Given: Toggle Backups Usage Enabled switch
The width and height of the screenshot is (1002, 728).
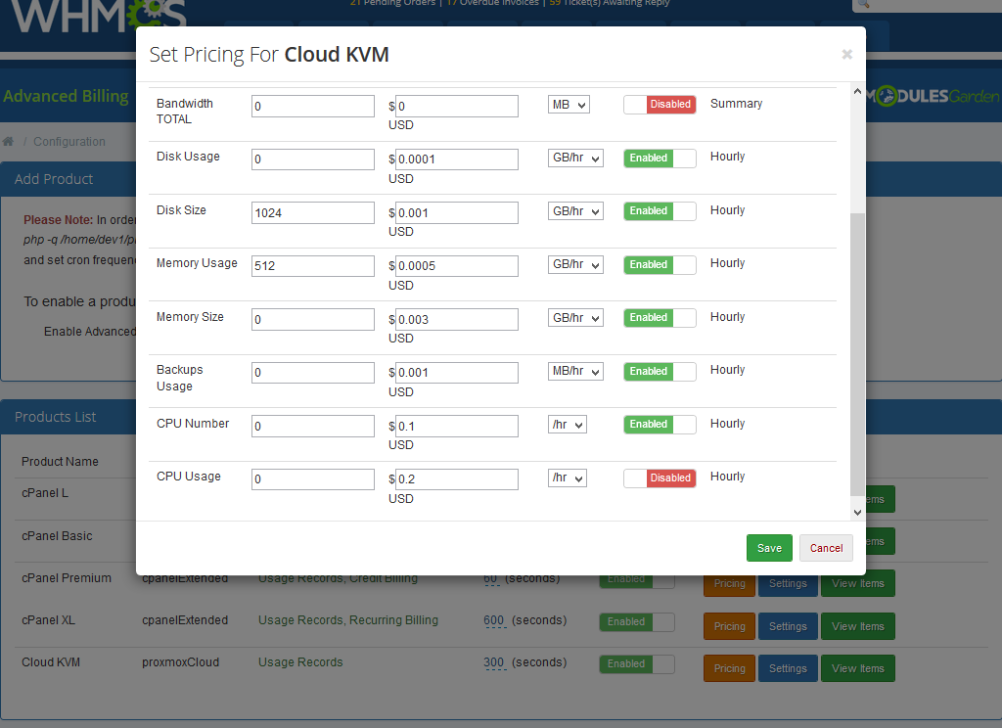Looking at the screenshot, I should click(660, 372).
